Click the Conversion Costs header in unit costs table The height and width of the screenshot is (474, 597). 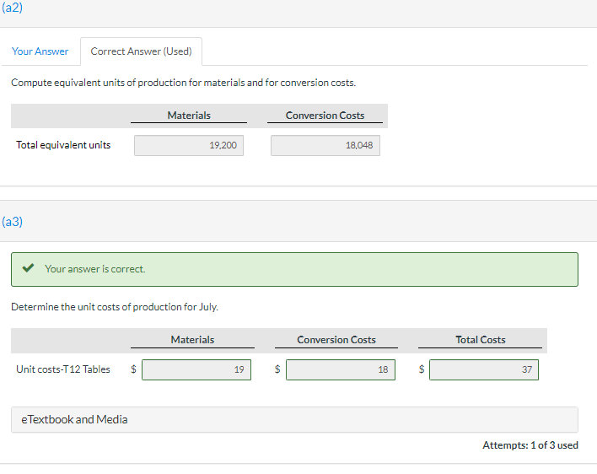pyautogui.click(x=336, y=340)
